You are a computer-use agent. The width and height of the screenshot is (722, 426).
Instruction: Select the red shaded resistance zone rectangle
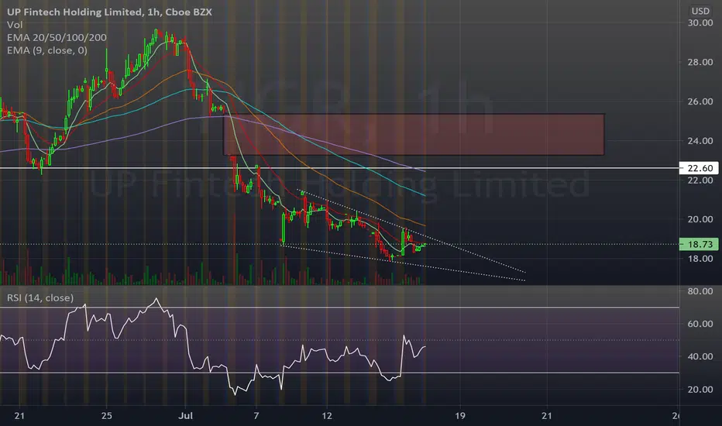[x=414, y=135]
